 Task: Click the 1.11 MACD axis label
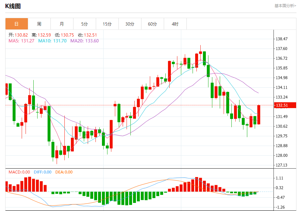click(280, 178)
